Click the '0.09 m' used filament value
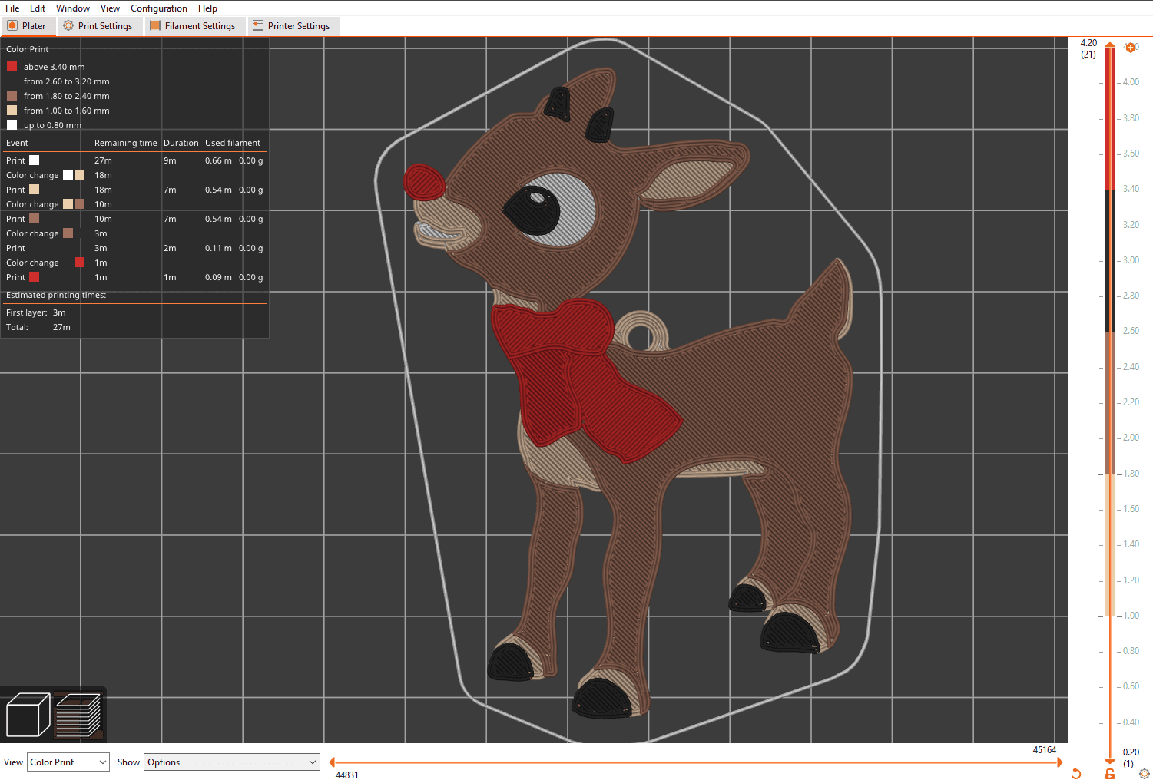Screen dimensions: 1153x780 (x=218, y=277)
